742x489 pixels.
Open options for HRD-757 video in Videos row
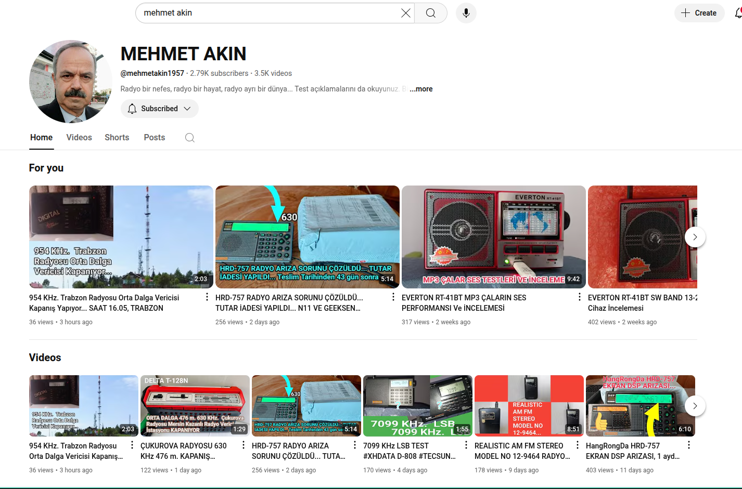pyautogui.click(x=355, y=445)
